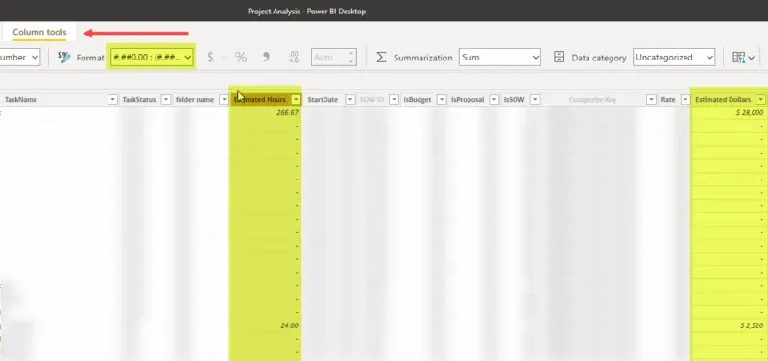Image resolution: width=768 pixels, height=361 pixels.
Task: Select the SOW ID column header
Action: [x=372, y=100]
